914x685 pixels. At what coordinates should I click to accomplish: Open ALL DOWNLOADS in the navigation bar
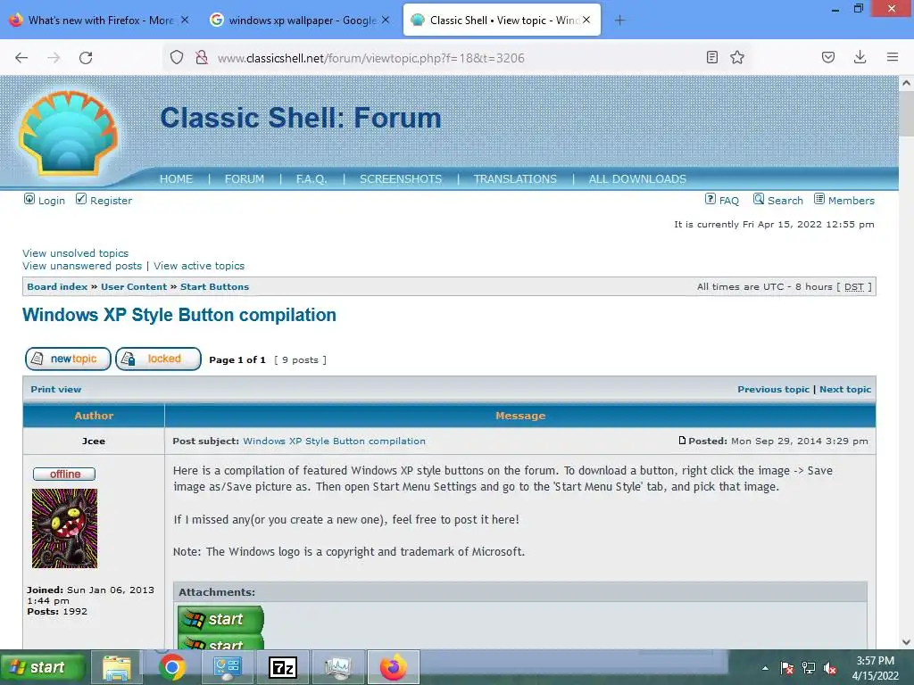[637, 178]
